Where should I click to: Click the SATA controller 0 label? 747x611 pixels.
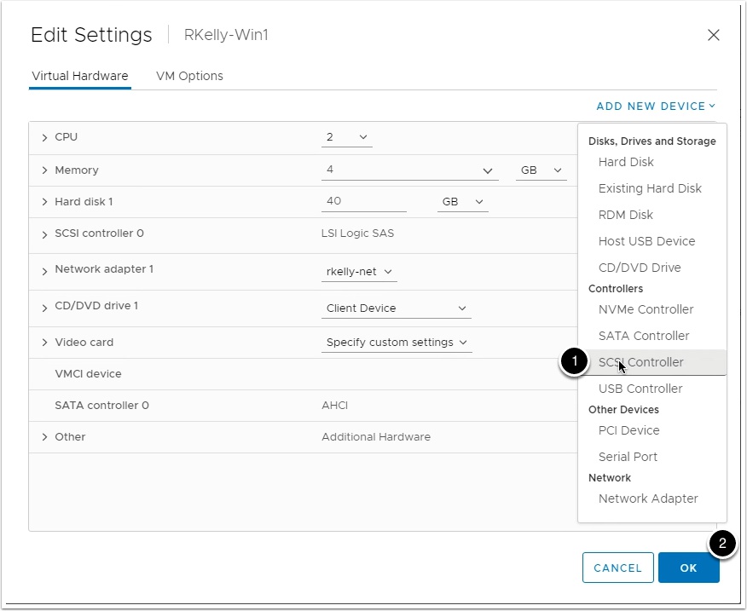(102, 406)
